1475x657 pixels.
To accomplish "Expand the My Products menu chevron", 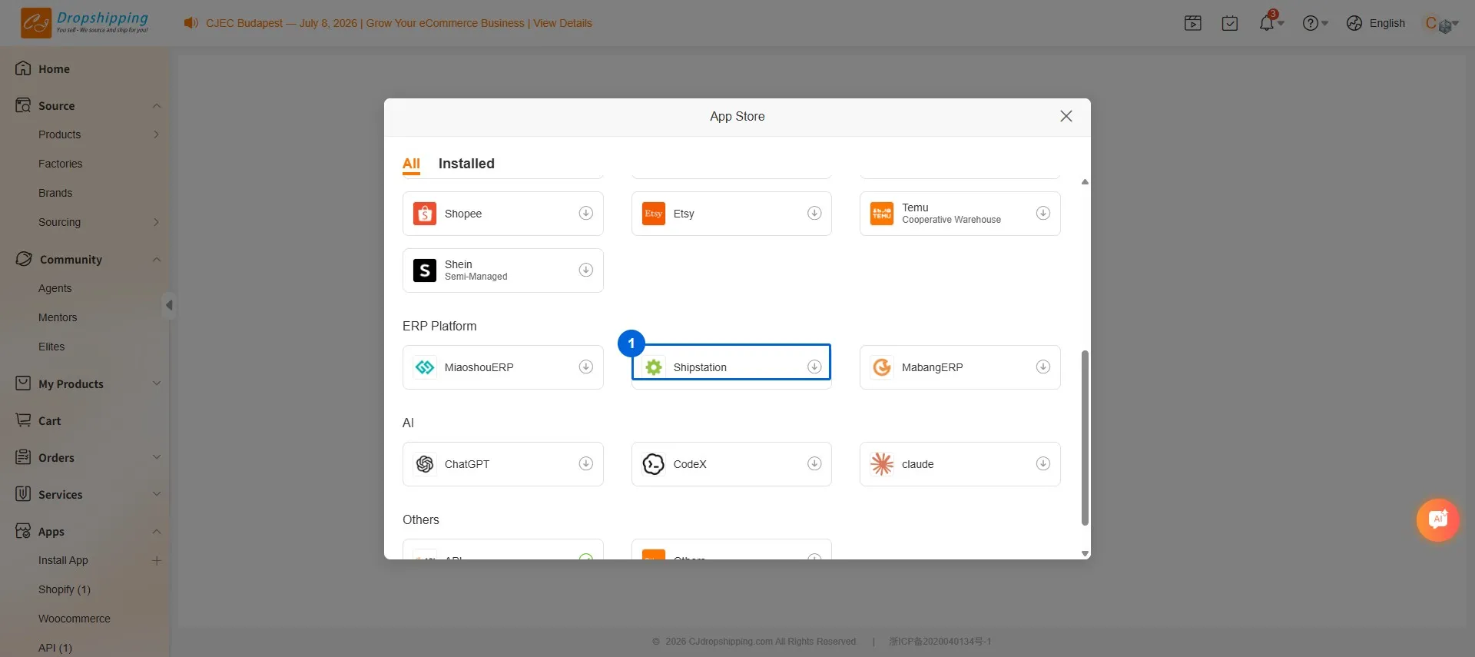I will click(x=156, y=383).
